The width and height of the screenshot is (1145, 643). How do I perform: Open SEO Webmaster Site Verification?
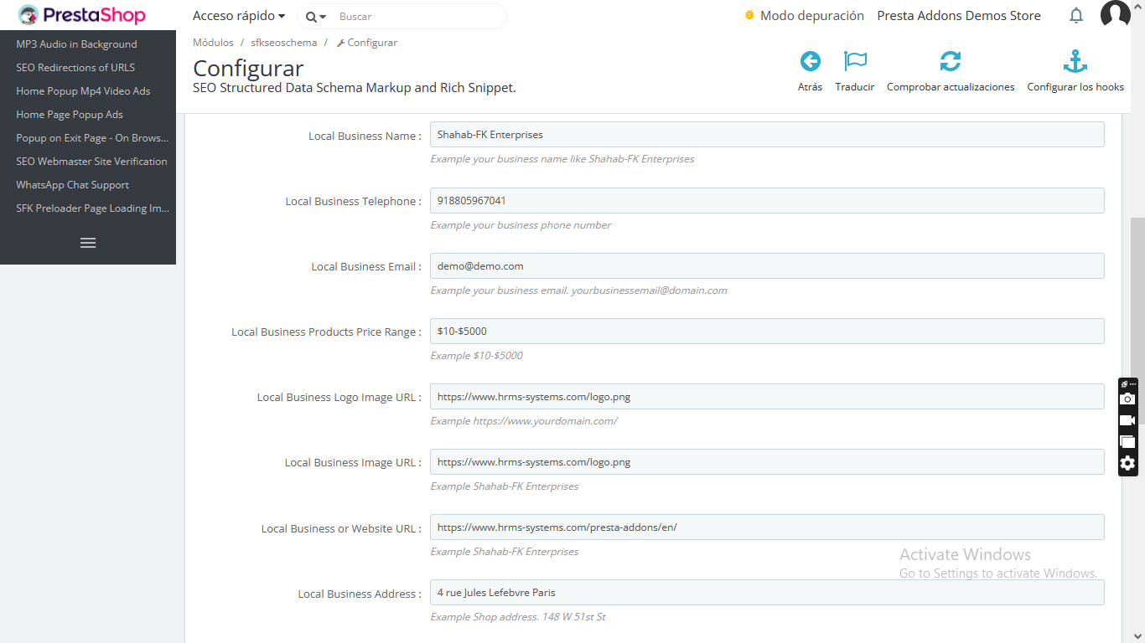91,162
